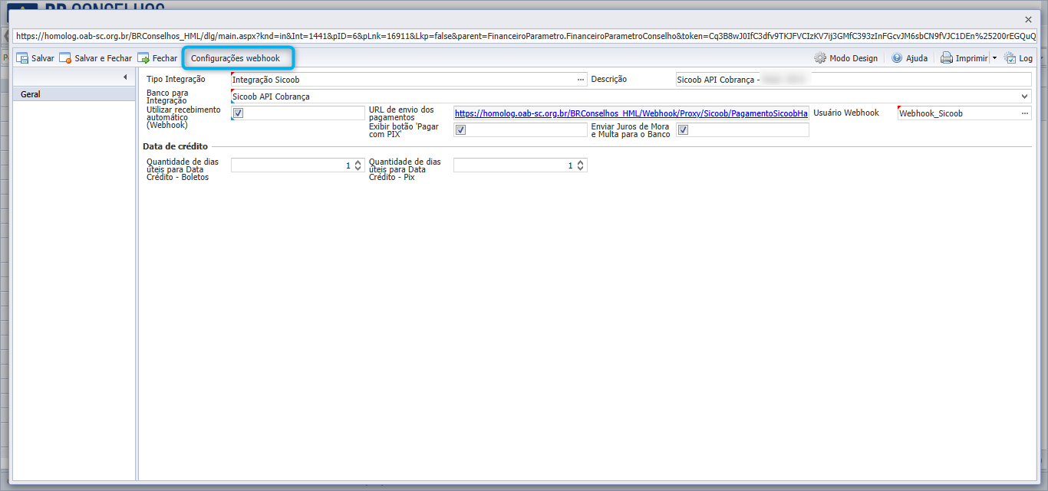The image size is (1048, 491).
Task: Click the Imprimir printer icon
Action: 947,58
